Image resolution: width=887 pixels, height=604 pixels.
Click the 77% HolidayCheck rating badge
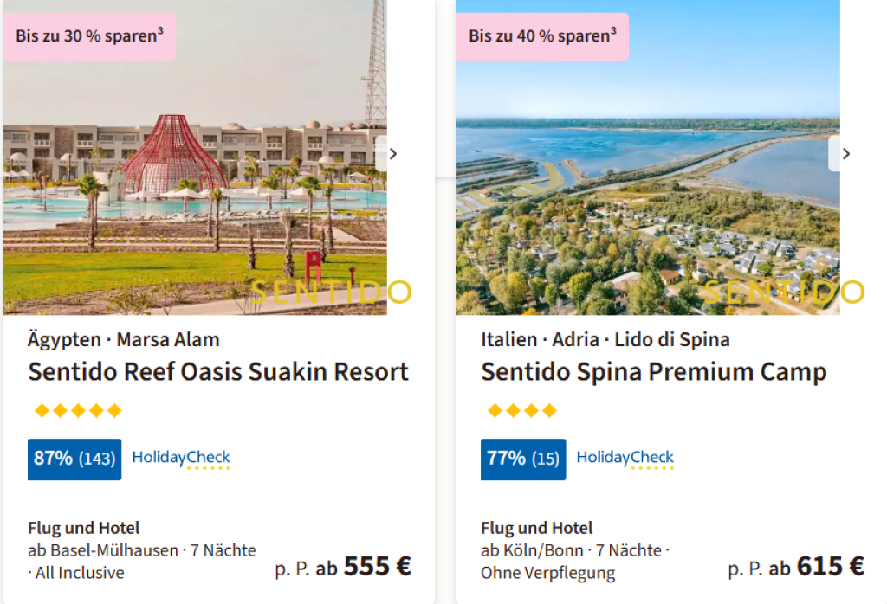[x=523, y=459]
